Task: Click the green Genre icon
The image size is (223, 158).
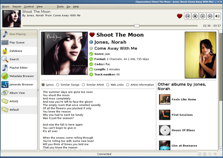Action: [91, 54]
